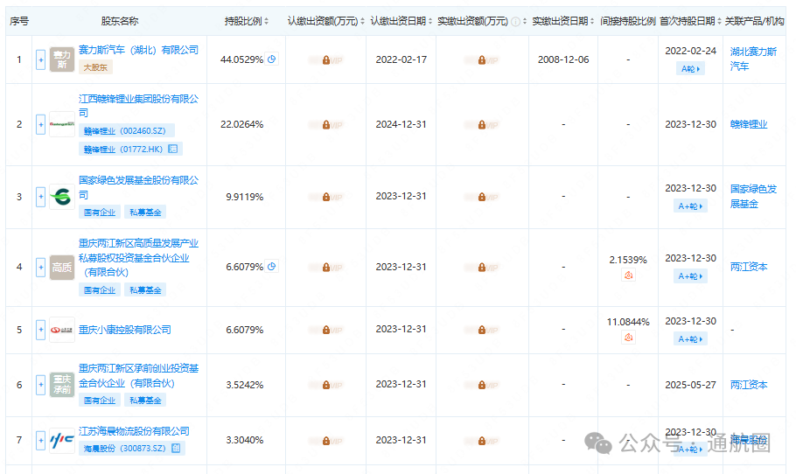The image size is (796, 474).
Task: Click the 国家绿色发展基金 green logo
Action: [x=62, y=197]
